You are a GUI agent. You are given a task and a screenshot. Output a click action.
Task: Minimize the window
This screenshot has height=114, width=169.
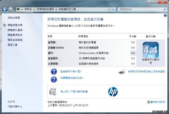click(x=149, y=2)
